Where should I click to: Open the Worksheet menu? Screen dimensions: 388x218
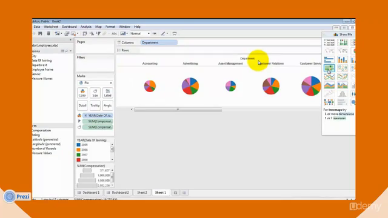51,27
